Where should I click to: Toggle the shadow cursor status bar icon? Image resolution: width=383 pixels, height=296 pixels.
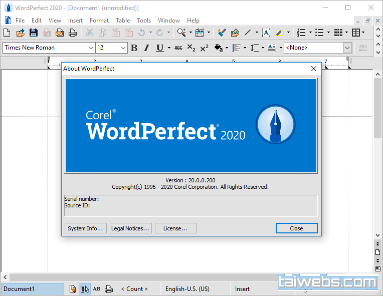point(85,289)
